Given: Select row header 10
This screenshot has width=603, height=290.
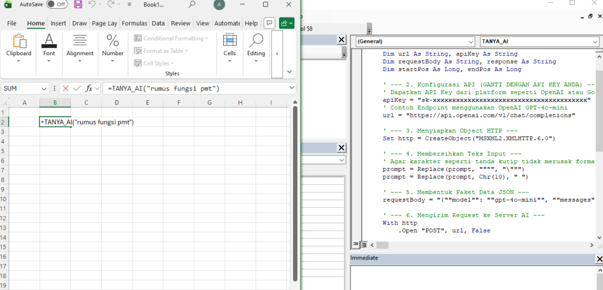Looking at the screenshot, I should 4,199.
